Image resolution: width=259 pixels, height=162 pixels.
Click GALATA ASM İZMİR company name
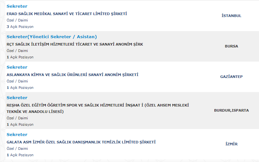tap(81, 142)
